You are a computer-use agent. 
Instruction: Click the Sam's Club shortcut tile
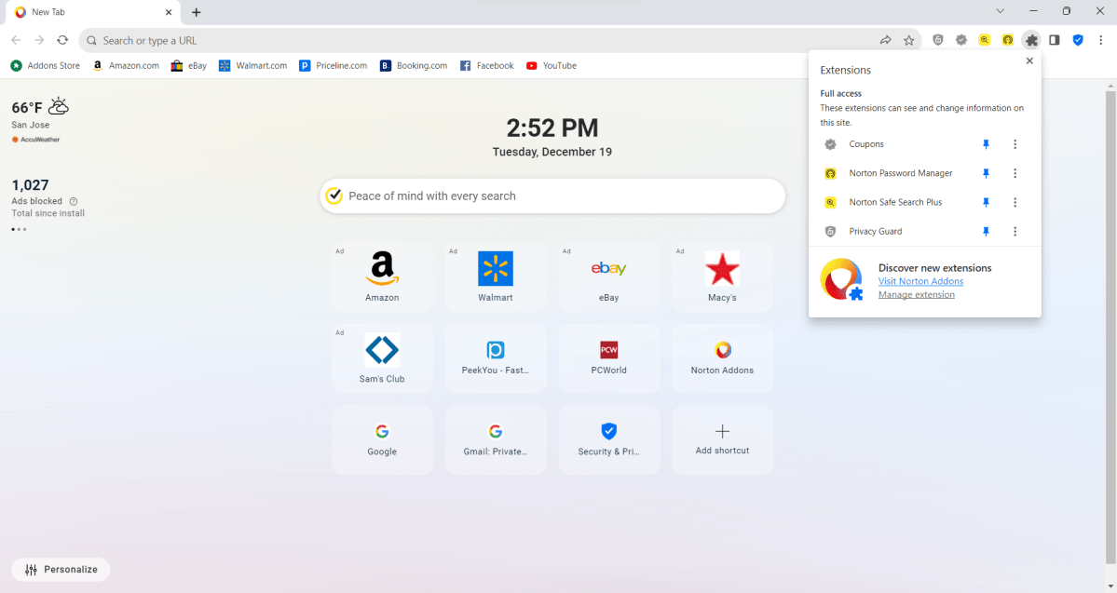382,358
